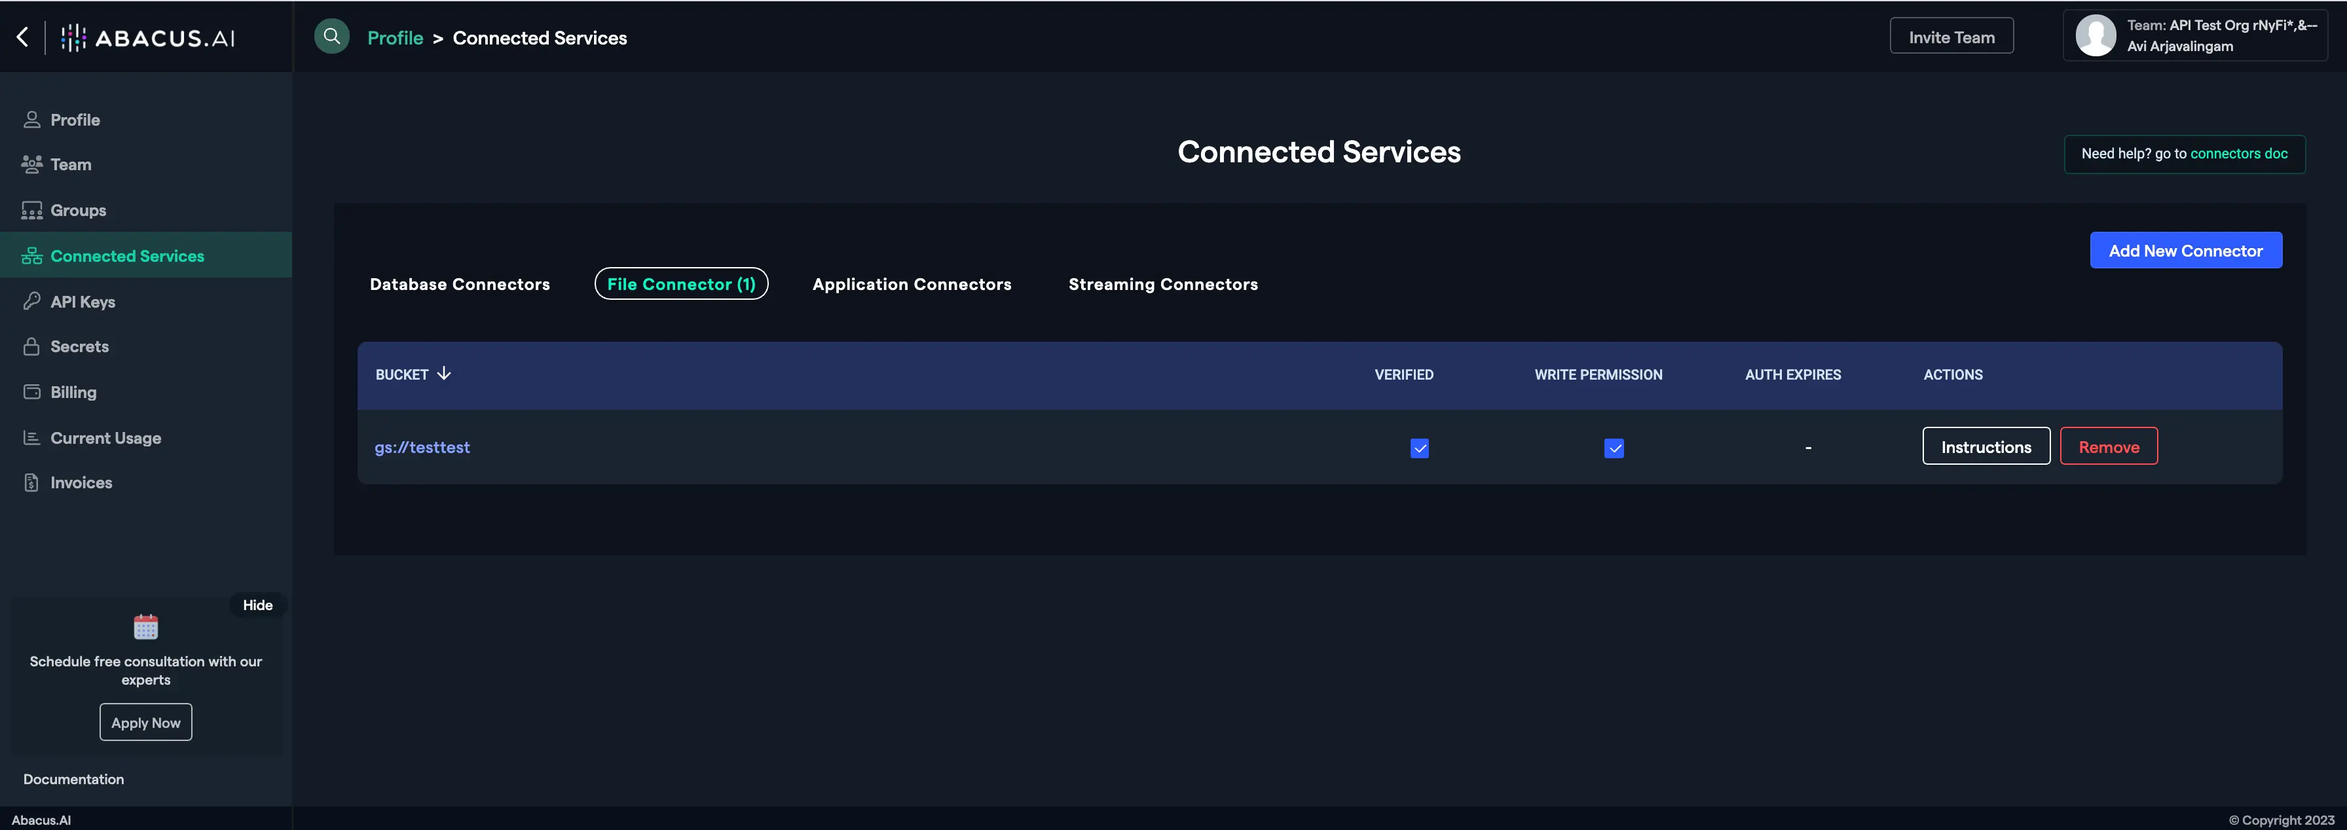Click Add New Connector button

(x=2185, y=251)
